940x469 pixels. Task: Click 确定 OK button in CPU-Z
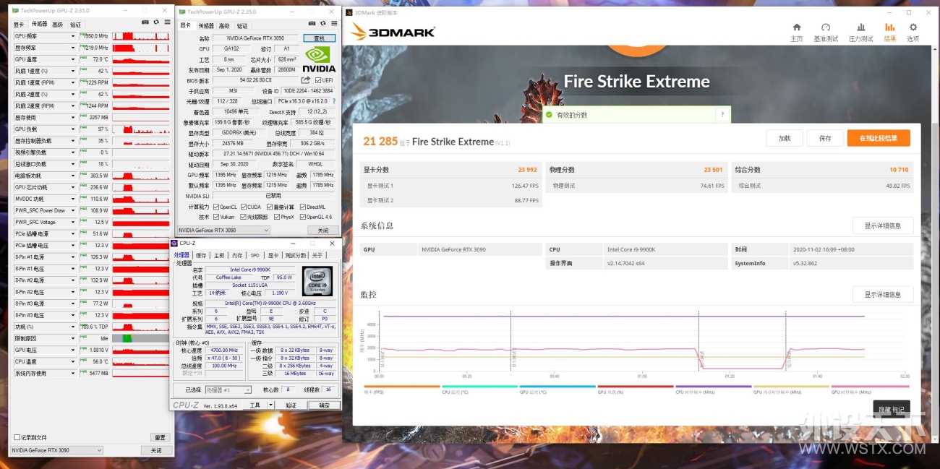click(324, 405)
